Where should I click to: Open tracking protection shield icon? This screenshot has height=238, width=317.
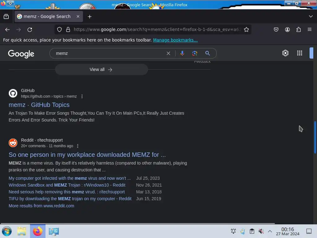[59, 29]
